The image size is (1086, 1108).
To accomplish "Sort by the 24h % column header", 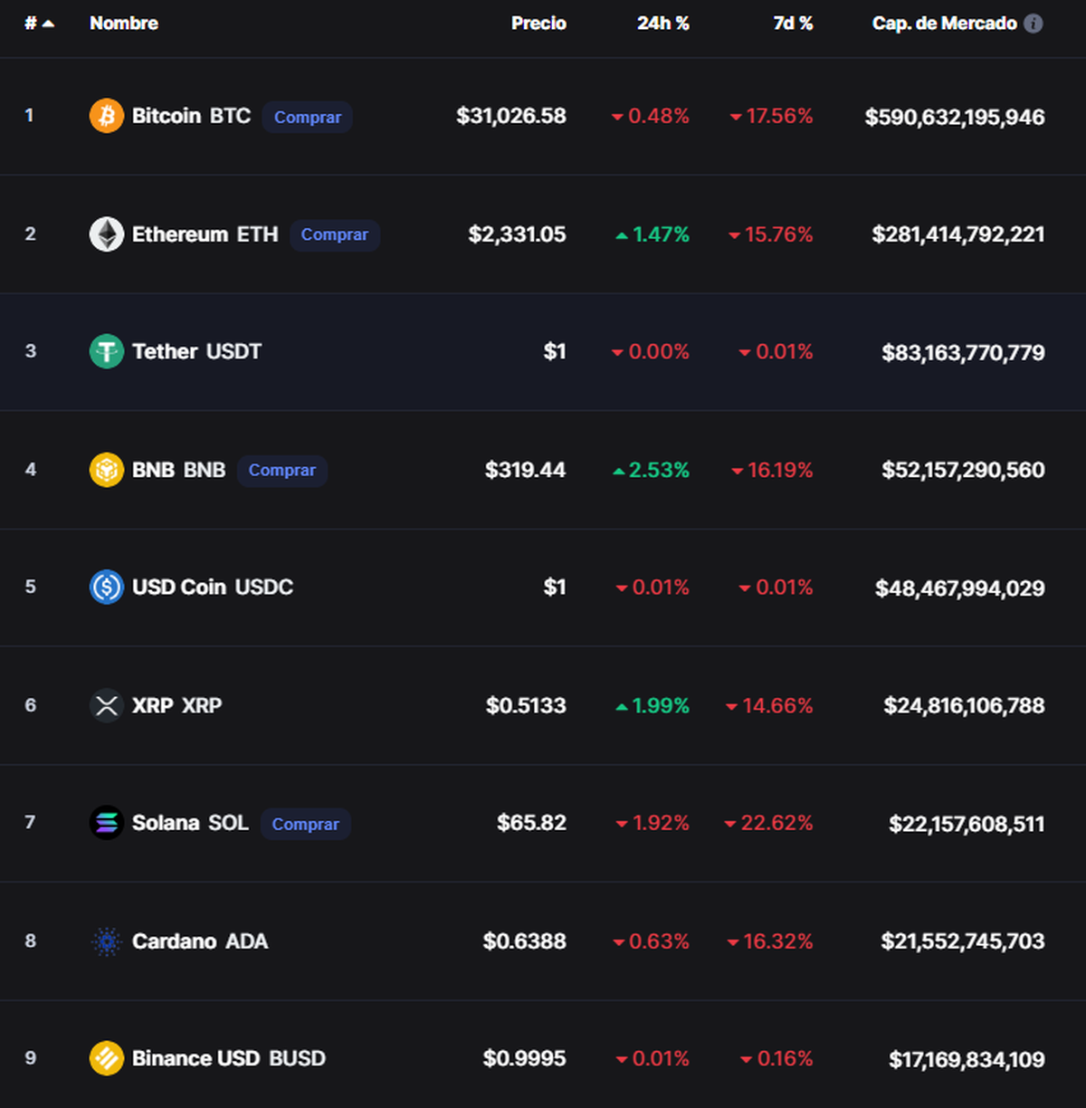I will coord(662,24).
